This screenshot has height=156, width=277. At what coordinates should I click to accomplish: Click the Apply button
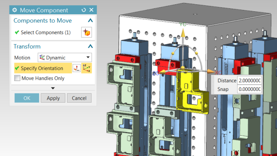pyautogui.click(x=53, y=98)
